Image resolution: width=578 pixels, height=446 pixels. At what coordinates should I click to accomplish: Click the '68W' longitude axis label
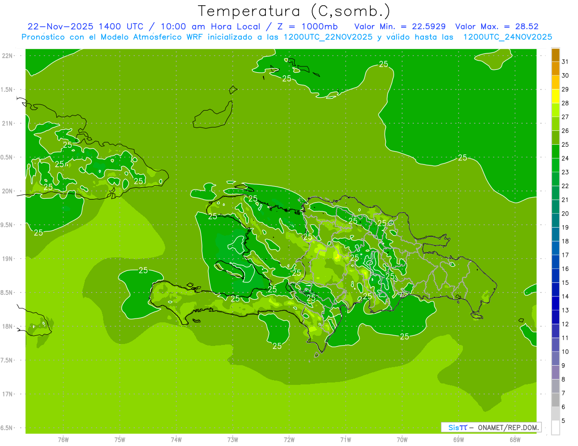[x=515, y=440]
